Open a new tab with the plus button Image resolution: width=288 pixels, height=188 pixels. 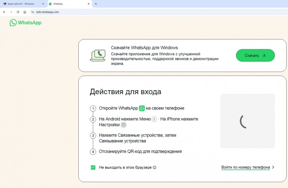click(x=96, y=4)
